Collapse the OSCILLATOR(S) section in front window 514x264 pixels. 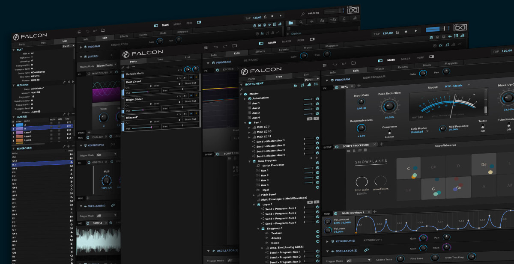(328, 250)
